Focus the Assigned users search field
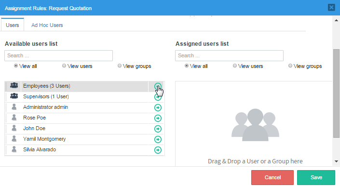 [229, 55]
